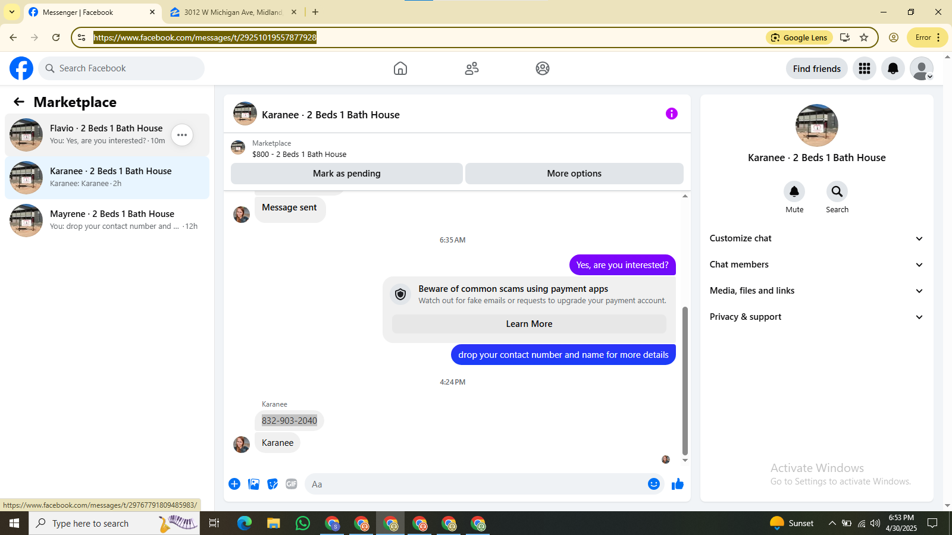The image size is (952, 535).
Task: Click the Windows taskbar search box
Action: click(x=114, y=523)
